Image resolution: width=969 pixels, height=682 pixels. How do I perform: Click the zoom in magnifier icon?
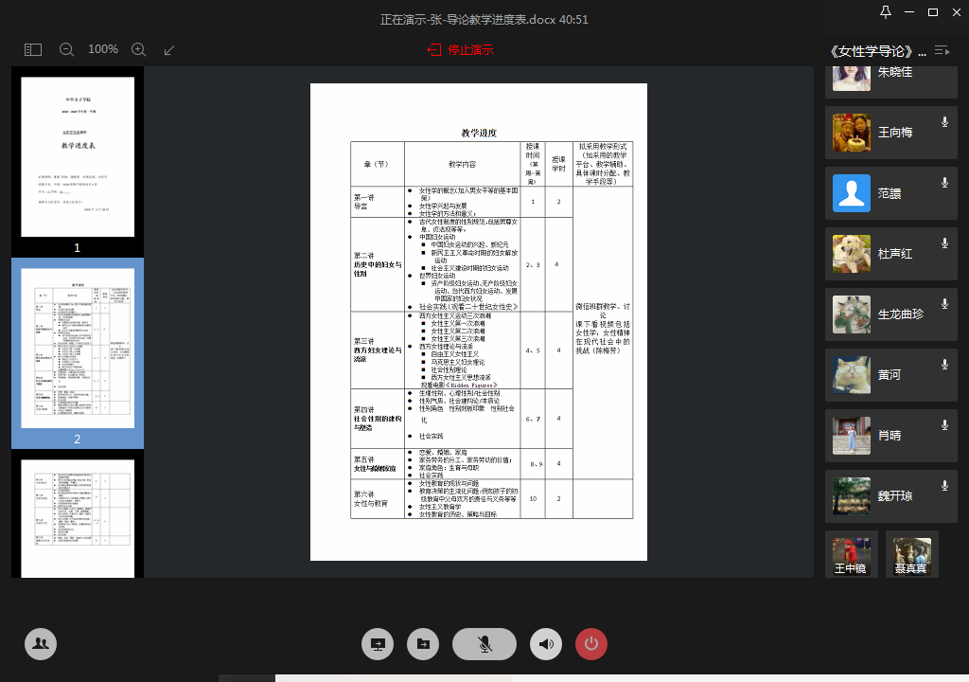click(x=138, y=49)
